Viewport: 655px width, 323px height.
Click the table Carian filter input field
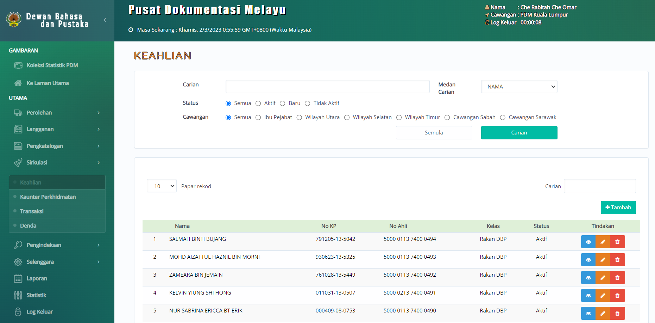[599, 186]
